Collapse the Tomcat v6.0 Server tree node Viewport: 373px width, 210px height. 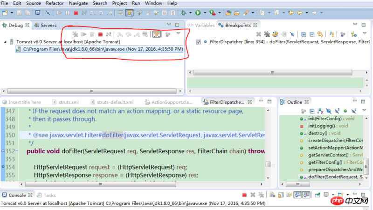[x=5, y=42]
